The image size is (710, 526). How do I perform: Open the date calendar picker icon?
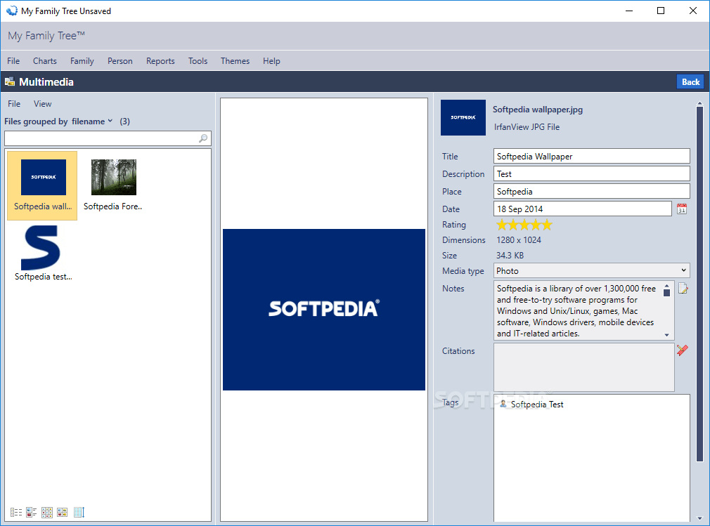(681, 209)
